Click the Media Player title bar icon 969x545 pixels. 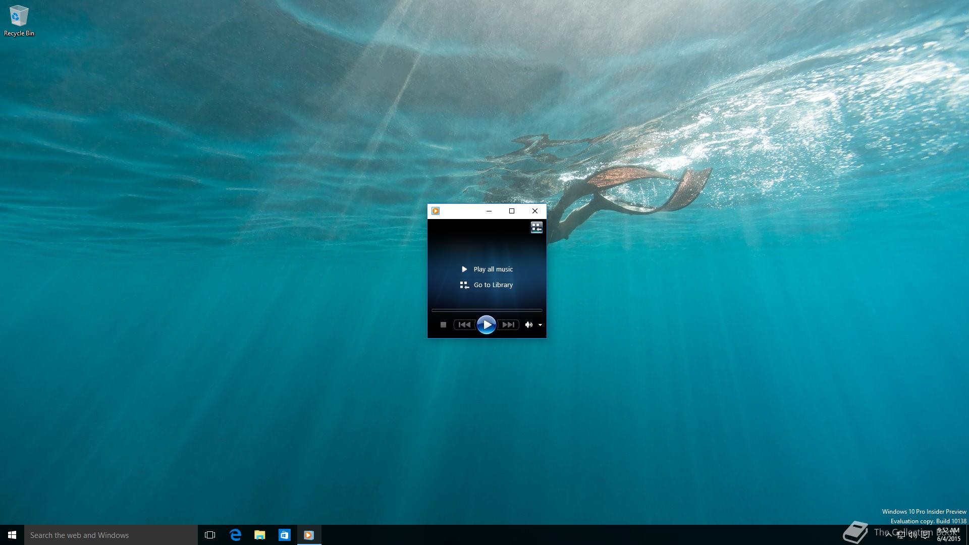[x=436, y=211]
